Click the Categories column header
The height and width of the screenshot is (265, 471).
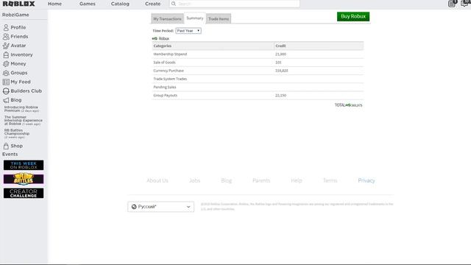point(162,46)
